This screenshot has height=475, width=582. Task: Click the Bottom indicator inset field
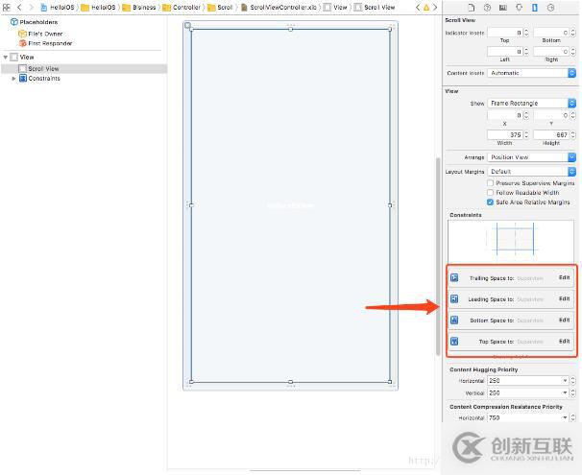[551, 33]
